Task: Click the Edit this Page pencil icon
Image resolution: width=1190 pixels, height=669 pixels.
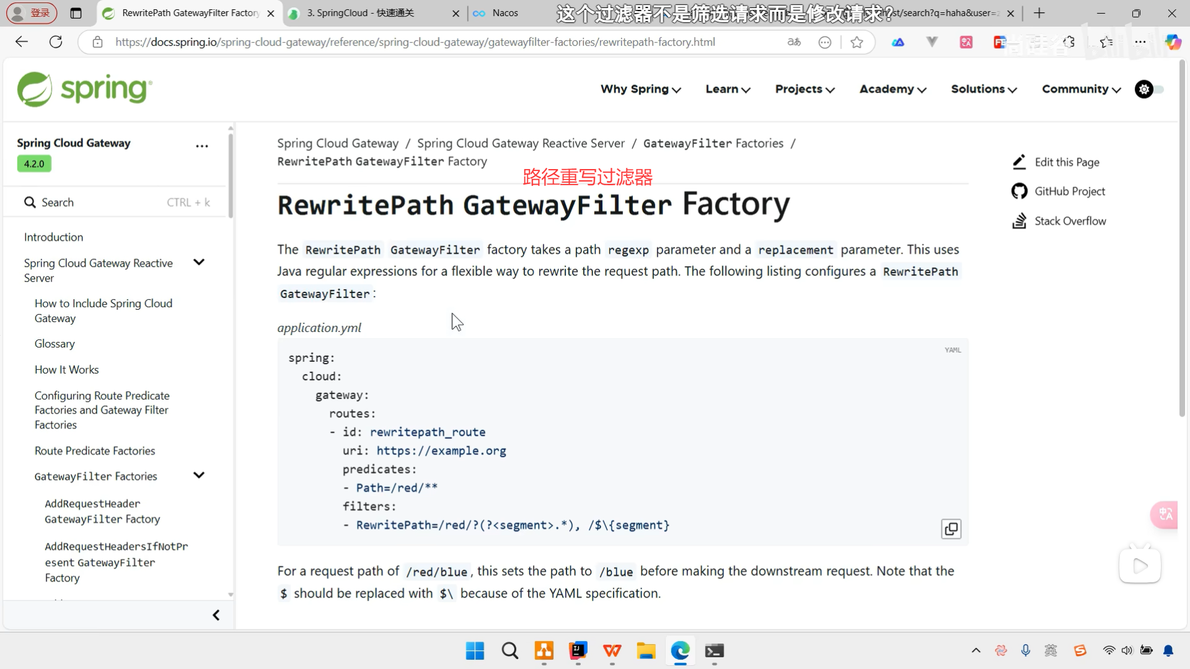Action: (1020, 162)
